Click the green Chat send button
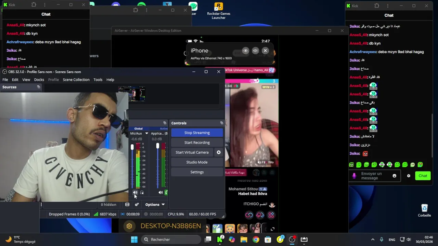 click(x=423, y=176)
